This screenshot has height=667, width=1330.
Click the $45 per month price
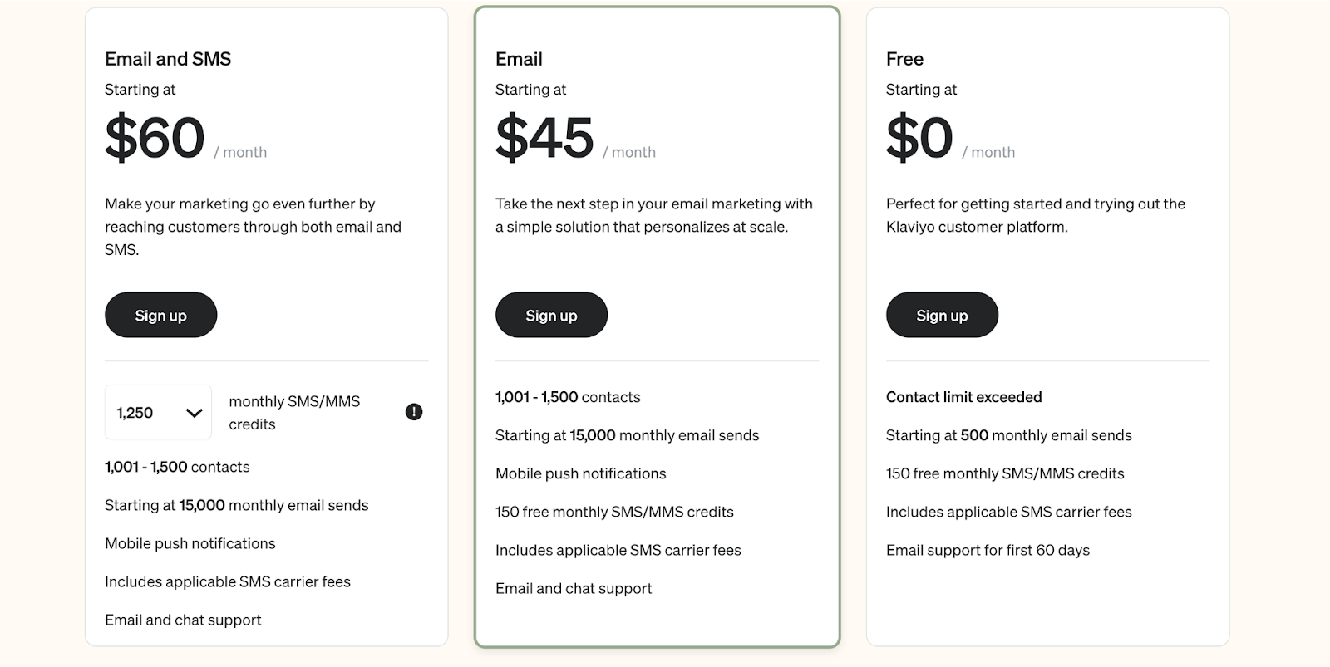pos(544,138)
